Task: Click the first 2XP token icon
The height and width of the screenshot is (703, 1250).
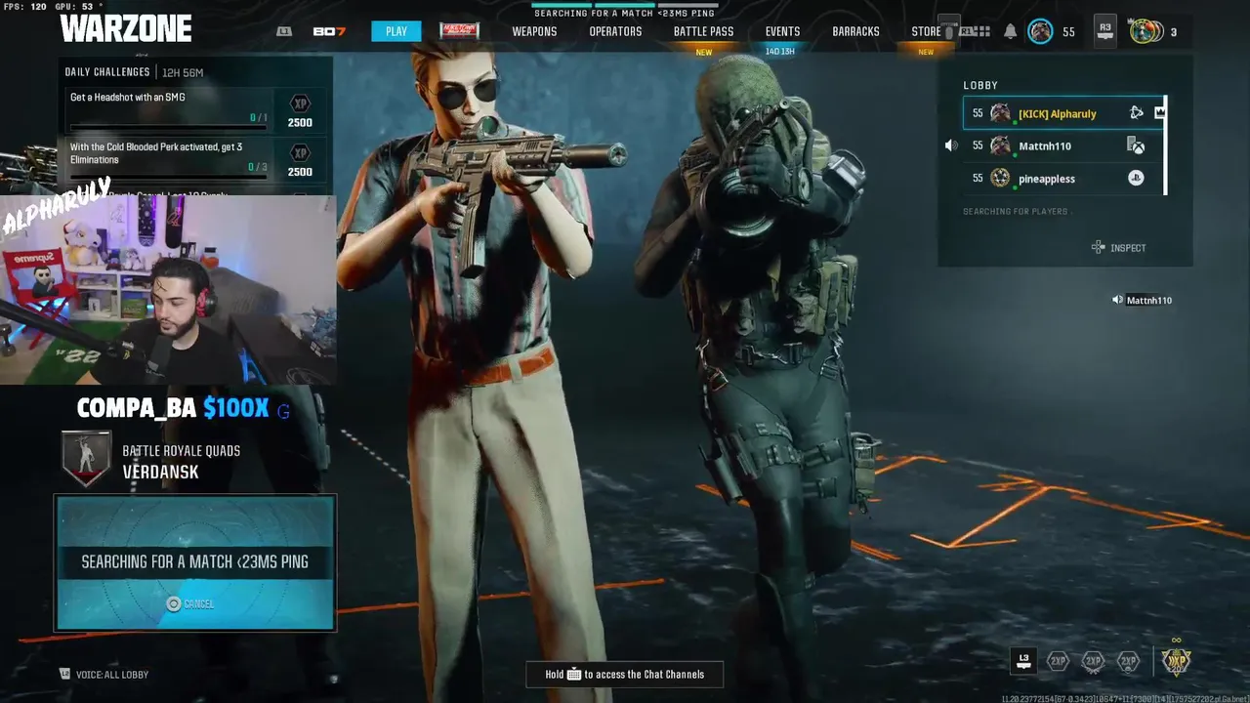Action: point(1058,661)
